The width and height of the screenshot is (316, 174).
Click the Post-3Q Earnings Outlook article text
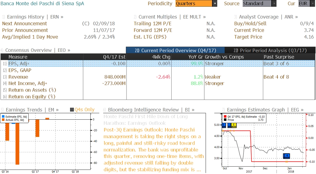coord(154,150)
